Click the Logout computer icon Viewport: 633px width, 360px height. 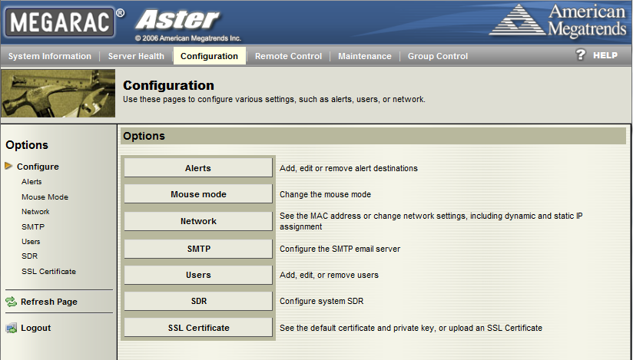12,328
